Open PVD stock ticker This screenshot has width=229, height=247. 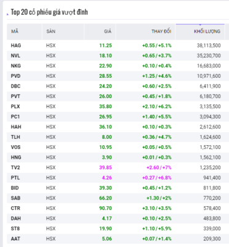(x=15, y=76)
